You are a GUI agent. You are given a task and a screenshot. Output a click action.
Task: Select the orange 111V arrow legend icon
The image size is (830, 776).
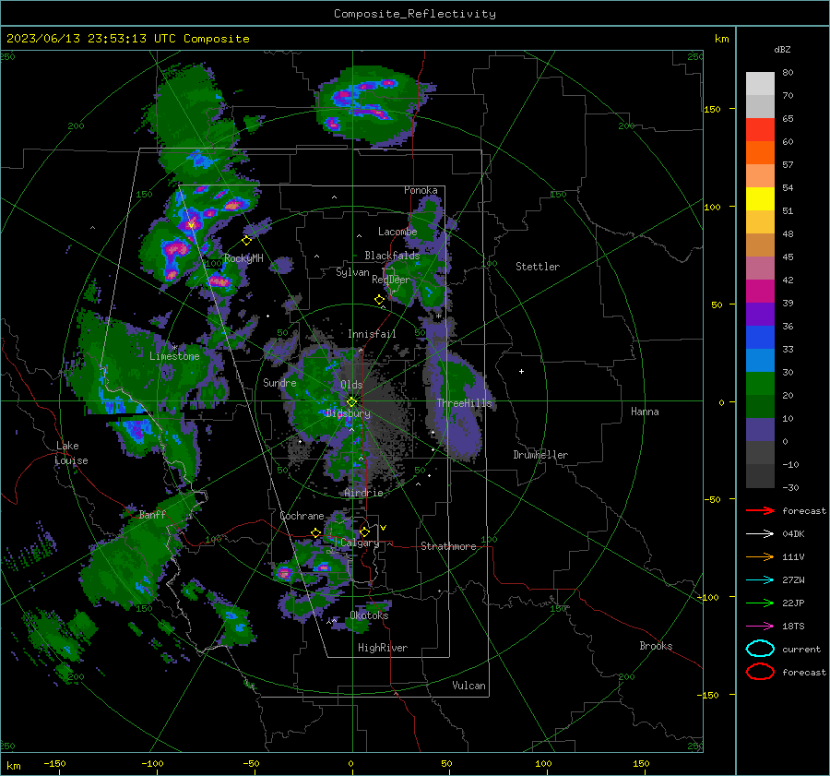click(x=760, y=556)
